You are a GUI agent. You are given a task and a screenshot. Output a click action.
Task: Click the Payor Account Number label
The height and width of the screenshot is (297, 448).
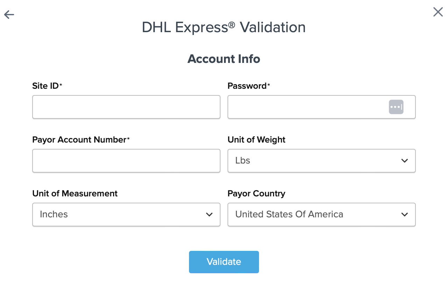79,140
